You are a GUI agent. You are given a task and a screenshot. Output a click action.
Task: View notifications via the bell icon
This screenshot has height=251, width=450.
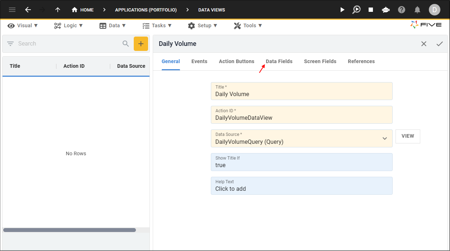417,10
